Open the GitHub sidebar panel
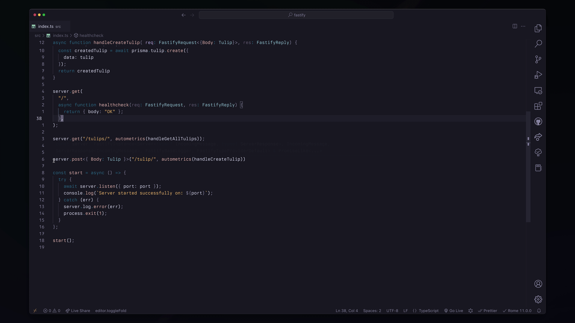575x323 pixels. tap(538, 121)
